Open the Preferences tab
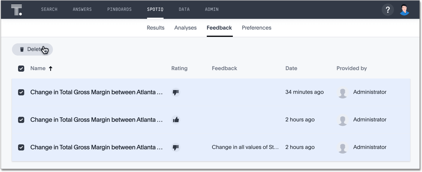The height and width of the screenshot is (172, 422). [257, 28]
